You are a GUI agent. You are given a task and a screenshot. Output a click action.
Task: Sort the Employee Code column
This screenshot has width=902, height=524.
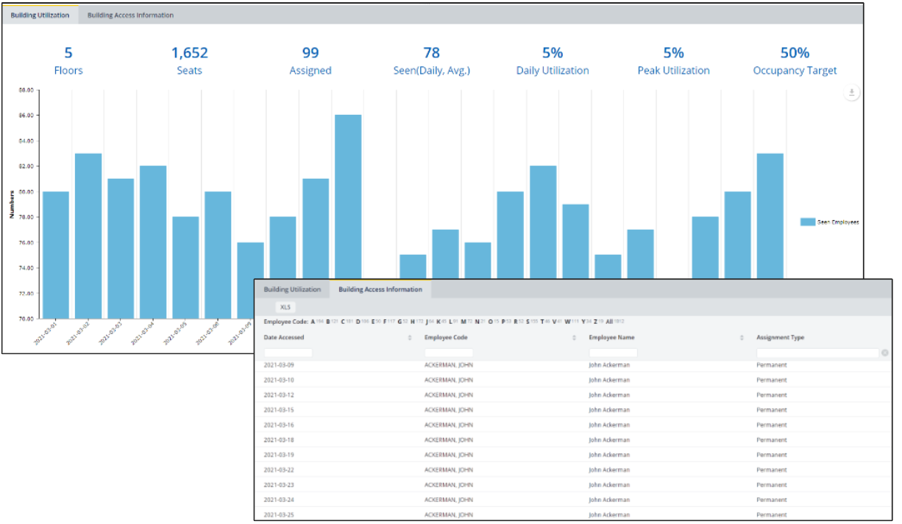point(573,337)
